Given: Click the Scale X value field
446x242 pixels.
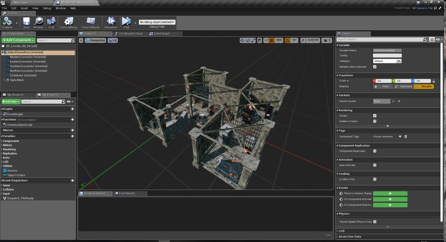Looking at the screenshot, I should click(384, 81).
